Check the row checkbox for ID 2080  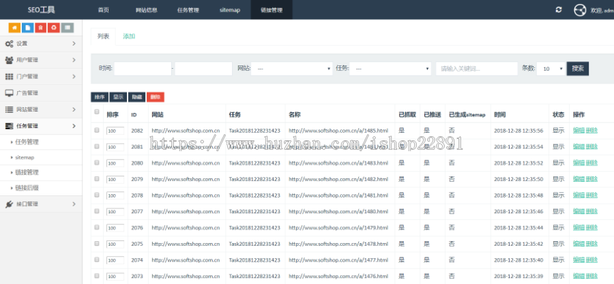pos(97,163)
